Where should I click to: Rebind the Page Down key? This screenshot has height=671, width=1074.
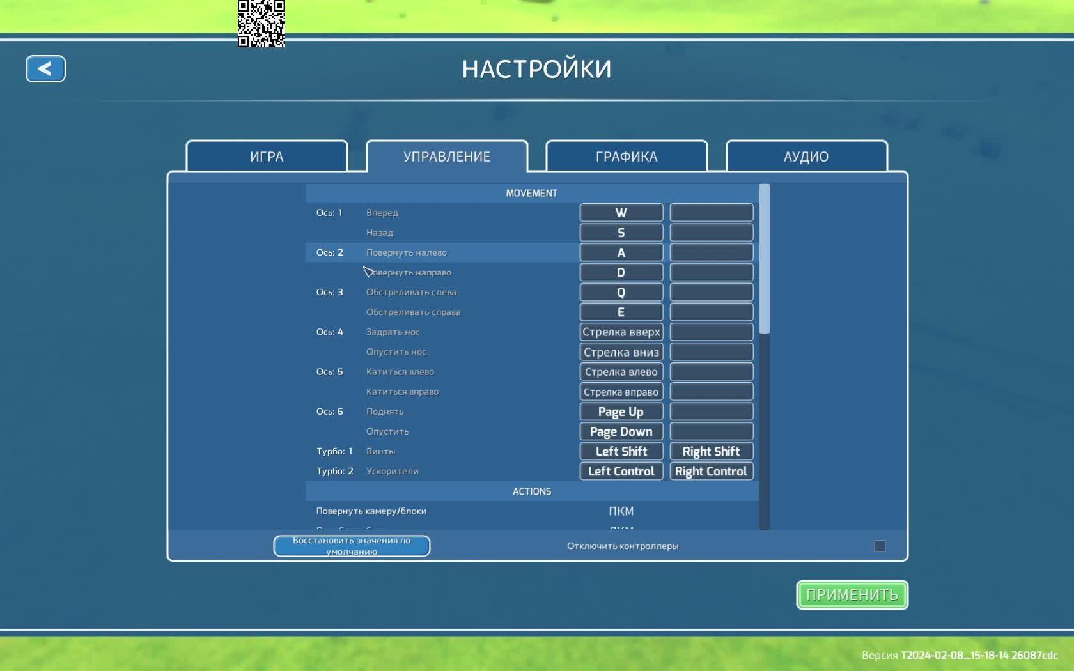pos(621,431)
